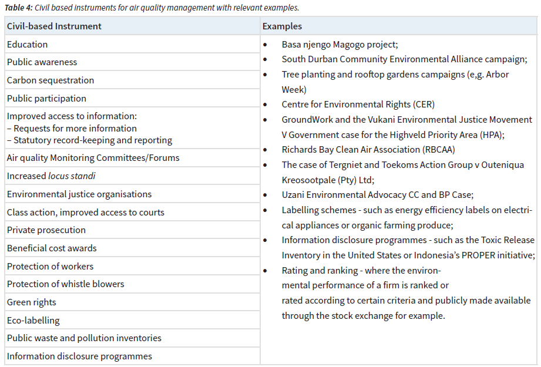The height and width of the screenshot is (367, 541).
Task: Click "Information disclosure programmes" in last row
Action: [x=79, y=356]
